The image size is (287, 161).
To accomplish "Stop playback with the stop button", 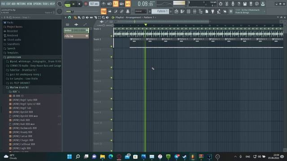I will click(79, 4).
